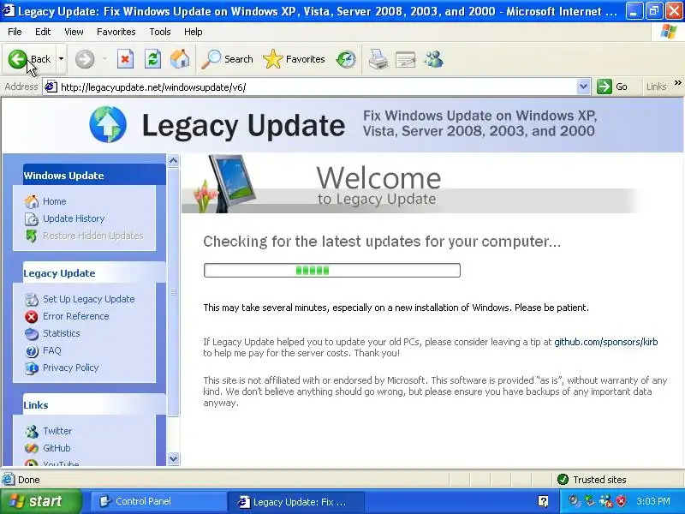This screenshot has width=685, height=514.
Task: Open github.com/sponsors/kirb link
Action: tap(606, 342)
